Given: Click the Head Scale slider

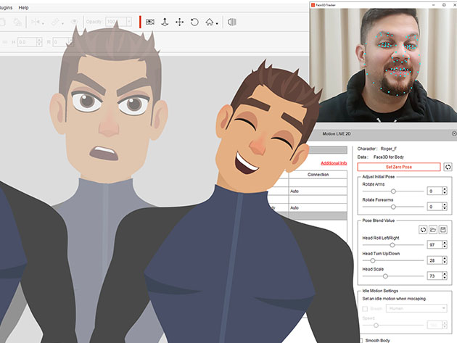Looking at the screenshot, I should click(x=392, y=276).
